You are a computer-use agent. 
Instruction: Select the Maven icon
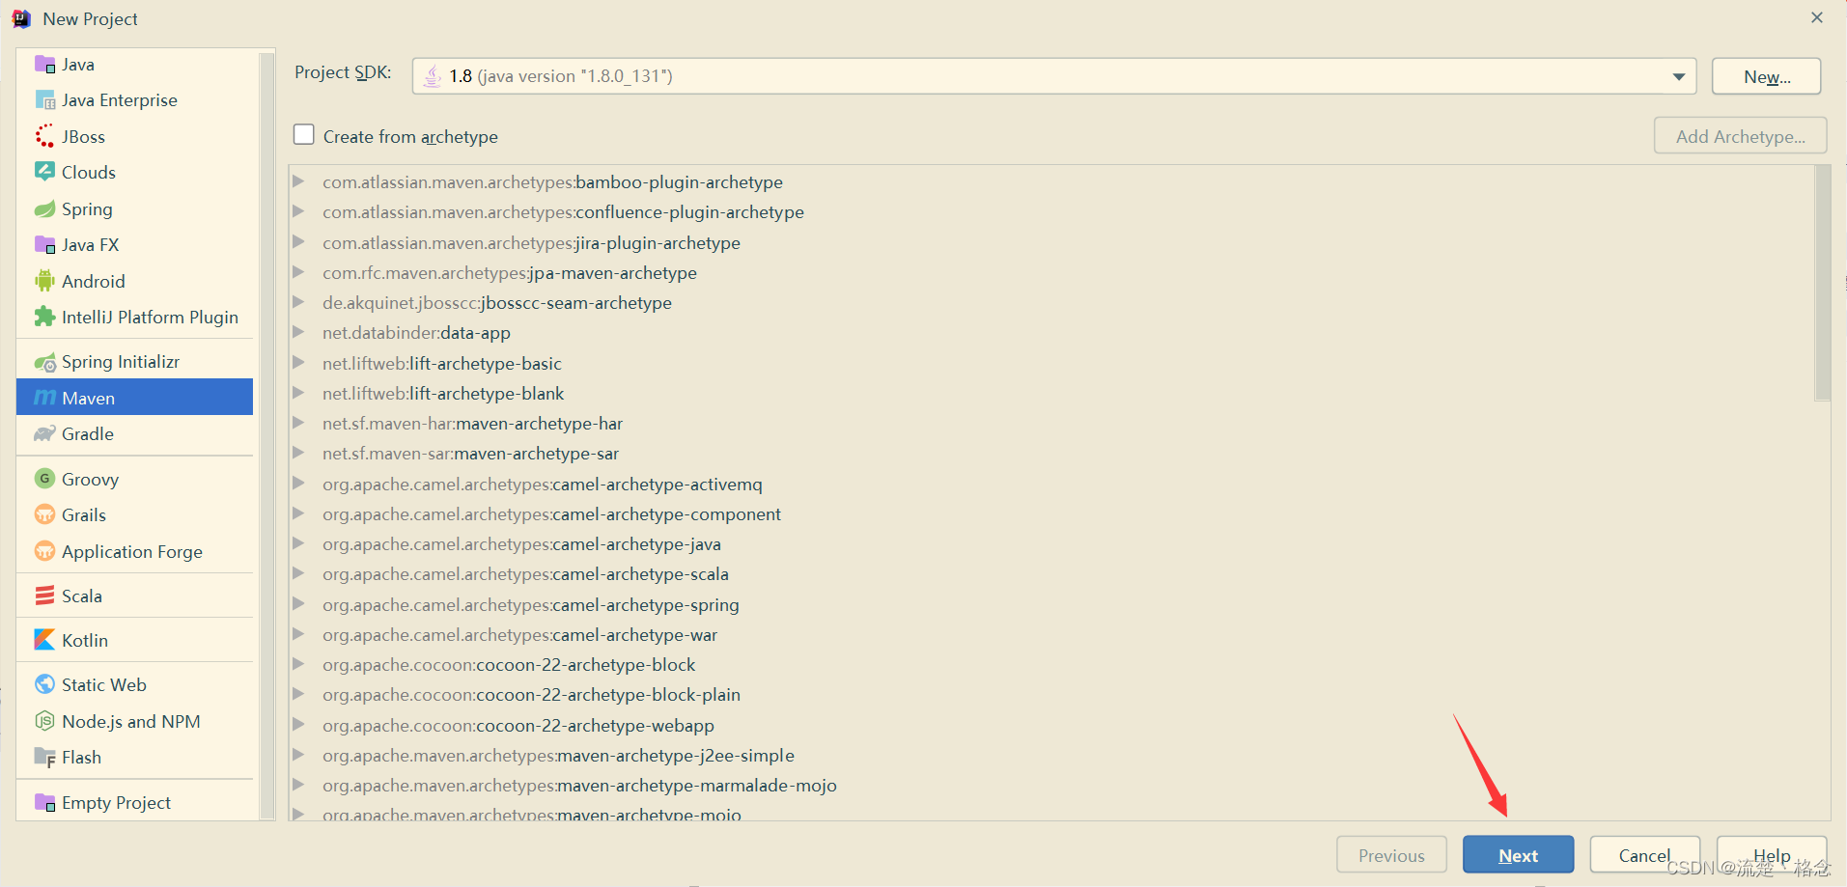(44, 398)
